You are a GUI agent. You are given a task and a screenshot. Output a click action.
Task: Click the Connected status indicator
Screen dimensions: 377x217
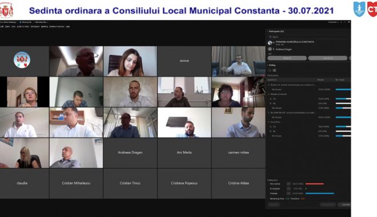(x=333, y=22)
